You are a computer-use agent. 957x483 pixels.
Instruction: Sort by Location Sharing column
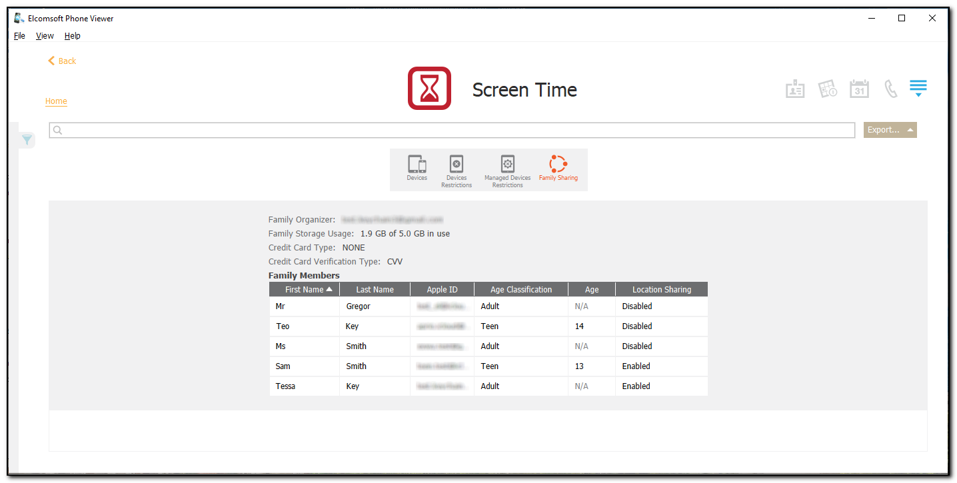(x=661, y=289)
